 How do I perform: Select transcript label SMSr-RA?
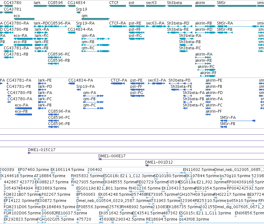(225, 23)
